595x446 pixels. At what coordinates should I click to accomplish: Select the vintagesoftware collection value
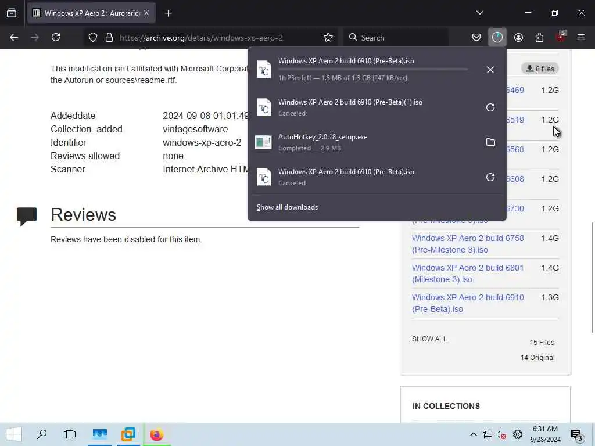(x=195, y=129)
